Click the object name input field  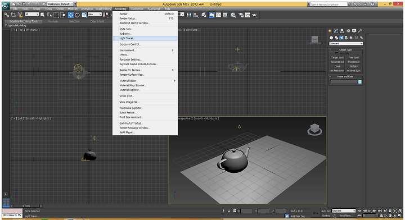tap(344, 82)
